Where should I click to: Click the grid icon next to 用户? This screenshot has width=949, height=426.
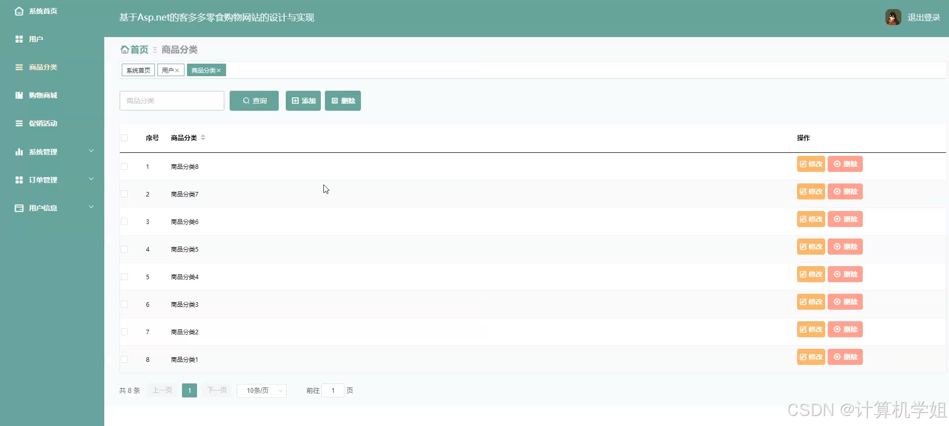[19, 39]
